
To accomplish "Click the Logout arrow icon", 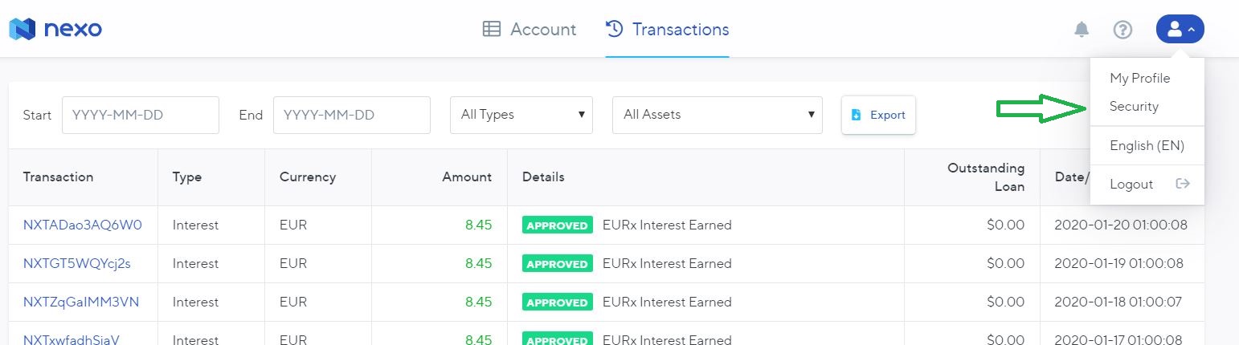I will click(1182, 184).
